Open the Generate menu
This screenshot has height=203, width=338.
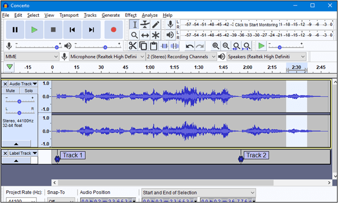(111, 15)
